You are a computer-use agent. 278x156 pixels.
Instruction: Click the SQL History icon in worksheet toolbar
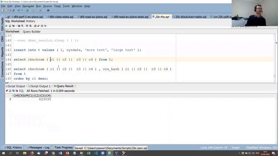pyautogui.click(x=45, y=26)
